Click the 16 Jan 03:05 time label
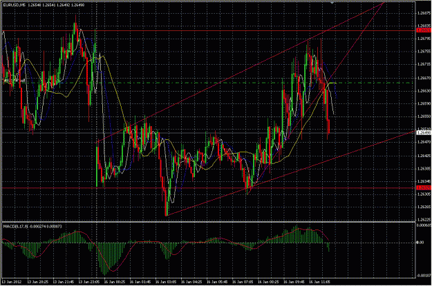 (166, 282)
